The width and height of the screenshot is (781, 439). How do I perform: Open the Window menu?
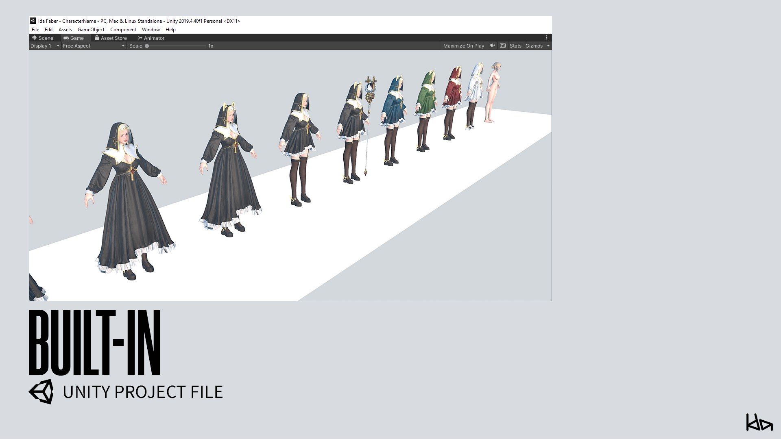click(x=151, y=30)
